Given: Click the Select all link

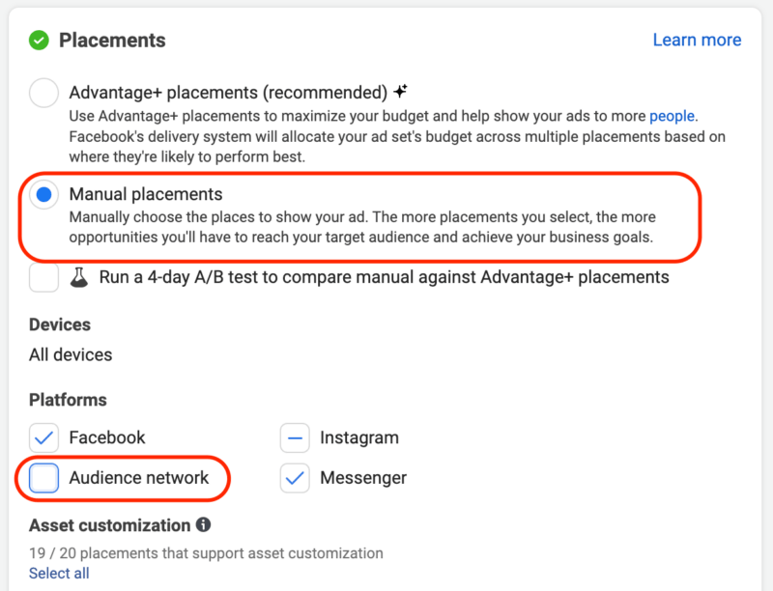Looking at the screenshot, I should pos(59,574).
